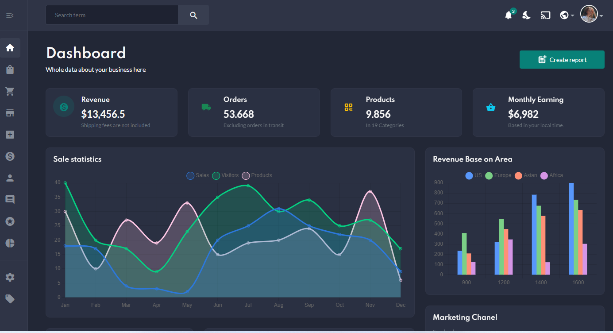
Task: Click the Marketing Chanel heading
Action: click(x=465, y=317)
